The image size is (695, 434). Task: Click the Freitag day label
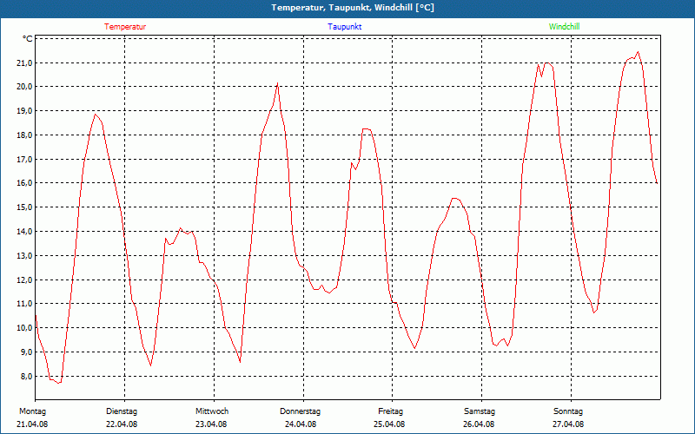390,411
